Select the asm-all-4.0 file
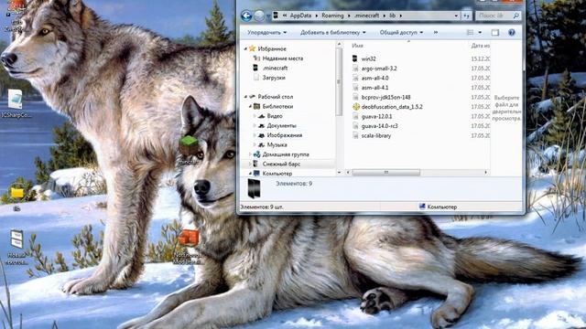 click(x=374, y=79)
